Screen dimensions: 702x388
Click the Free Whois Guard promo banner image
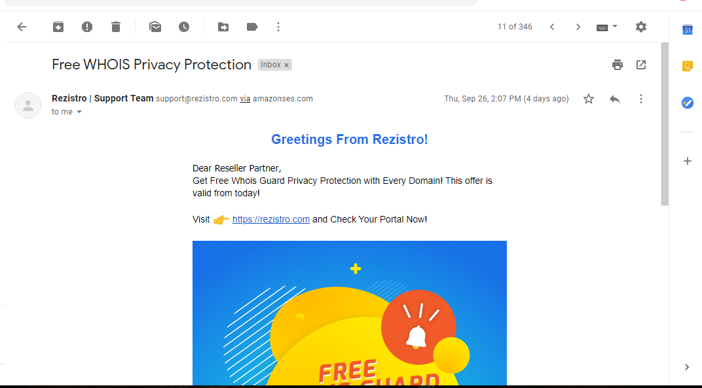point(349,313)
